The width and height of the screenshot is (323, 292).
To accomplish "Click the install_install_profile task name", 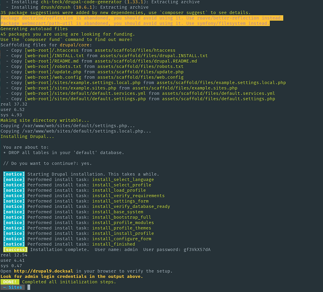I will [123, 233].
